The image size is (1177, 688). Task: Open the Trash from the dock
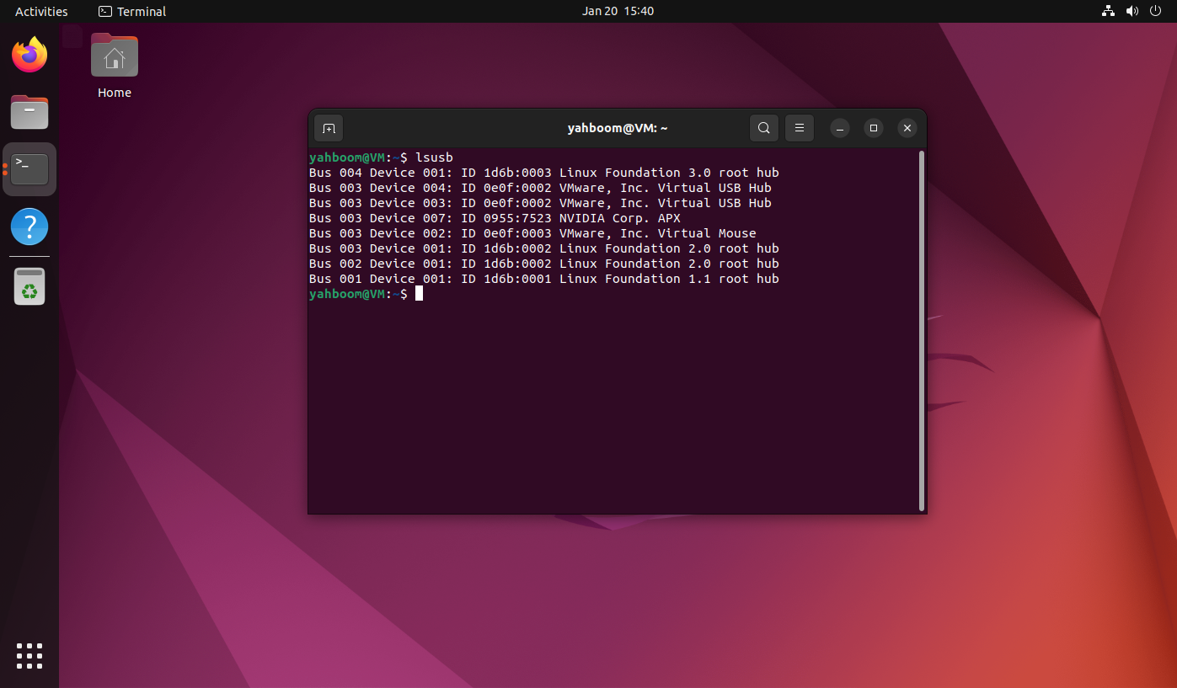(x=29, y=285)
